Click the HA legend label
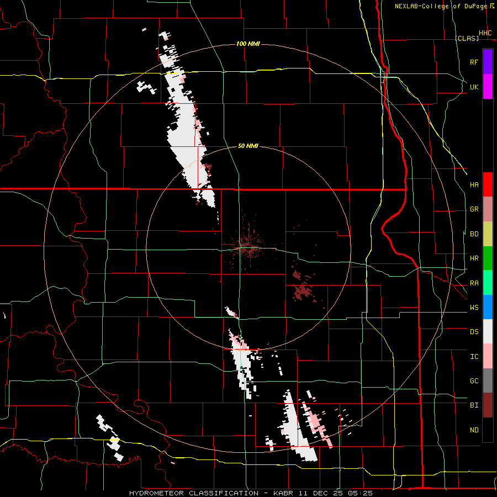This screenshot has width=497, height=497. pos(474,185)
